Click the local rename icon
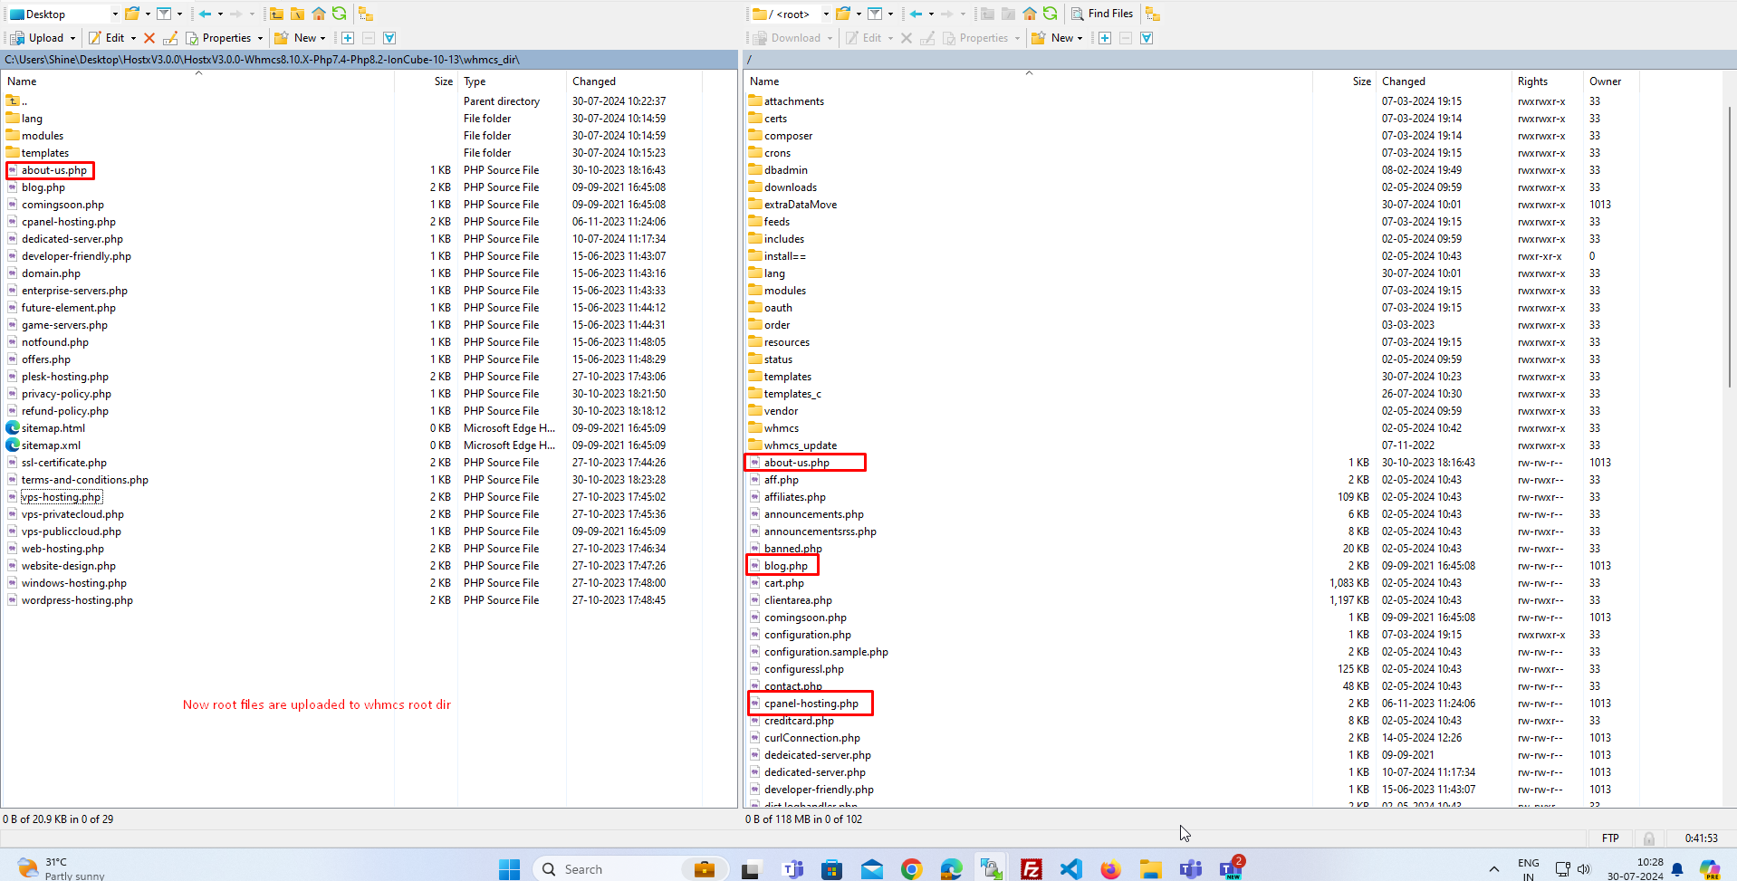The height and width of the screenshot is (881, 1737). point(170,38)
